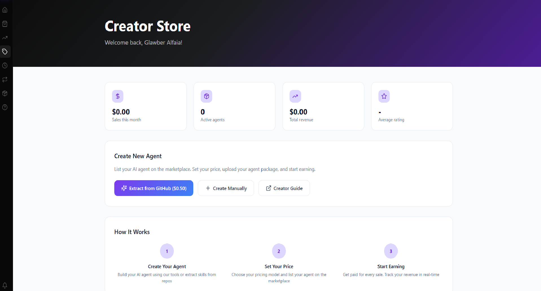Screen dimensions: 541x291
Task: Open the repeat arrows sidebar icon
Action: [5, 80]
